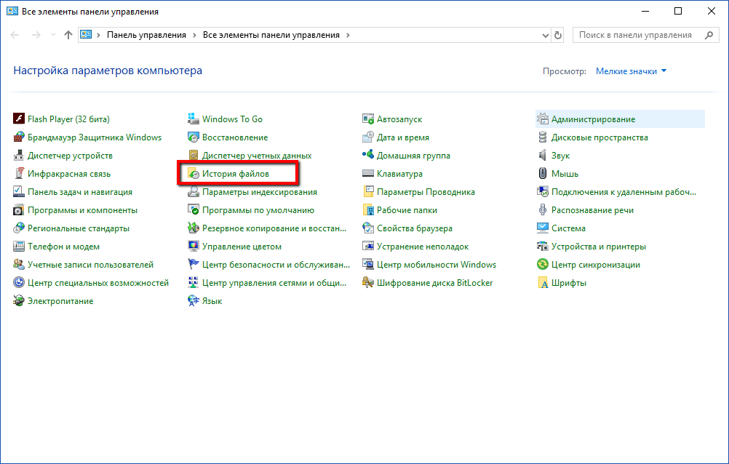This screenshot has height=464, width=729.
Task: Open the Рабочие папки link
Action: (x=407, y=210)
